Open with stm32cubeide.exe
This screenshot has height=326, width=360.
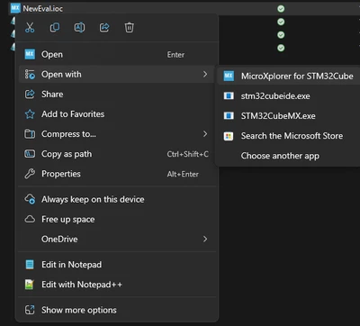tap(289, 96)
